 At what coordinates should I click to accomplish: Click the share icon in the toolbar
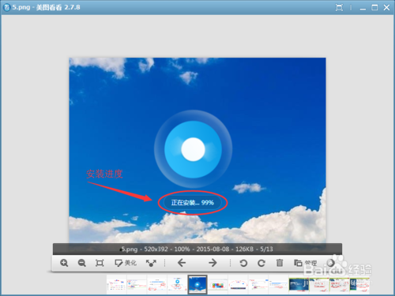pos(151,263)
